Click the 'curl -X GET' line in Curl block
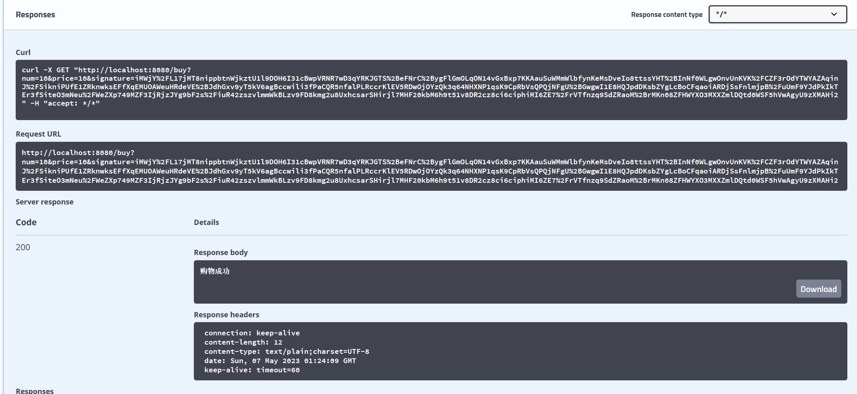This screenshot has height=394, width=857. click(x=106, y=70)
